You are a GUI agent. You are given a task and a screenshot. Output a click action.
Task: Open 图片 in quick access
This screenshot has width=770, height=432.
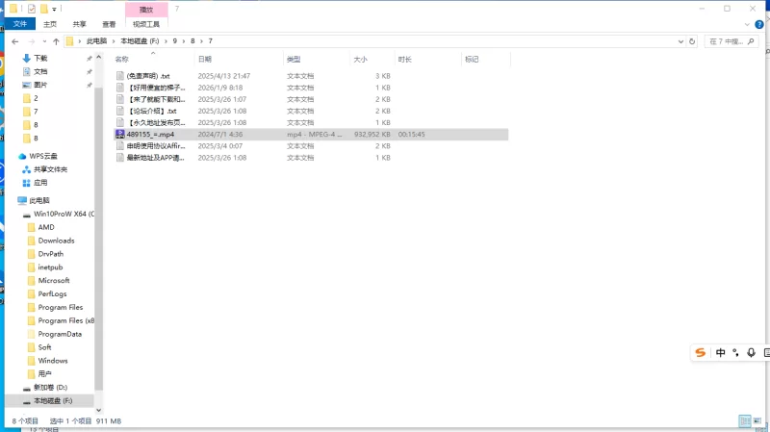click(40, 85)
